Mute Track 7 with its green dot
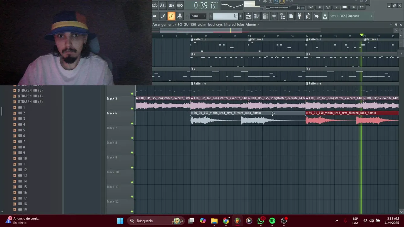The width and height of the screenshot is (404, 227). (132, 138)
